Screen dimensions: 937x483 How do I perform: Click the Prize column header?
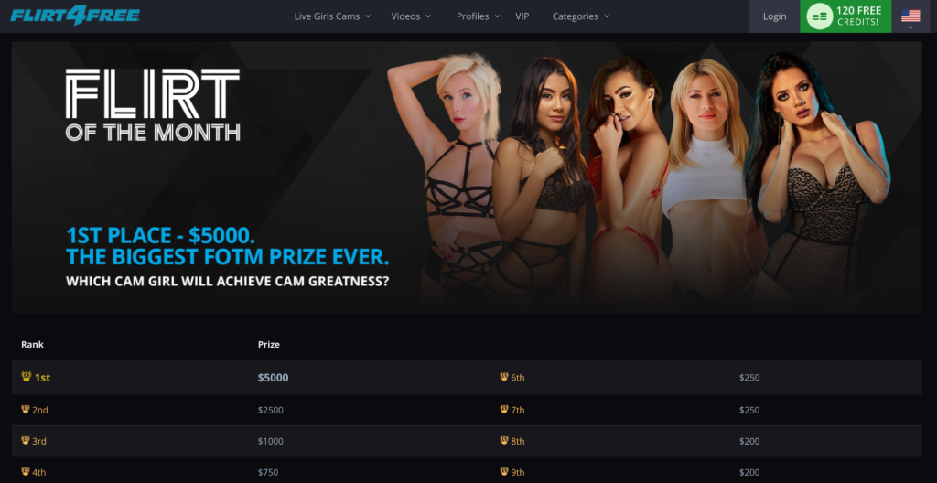(269, 344)
